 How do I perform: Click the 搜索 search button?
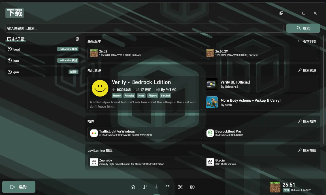303,28
